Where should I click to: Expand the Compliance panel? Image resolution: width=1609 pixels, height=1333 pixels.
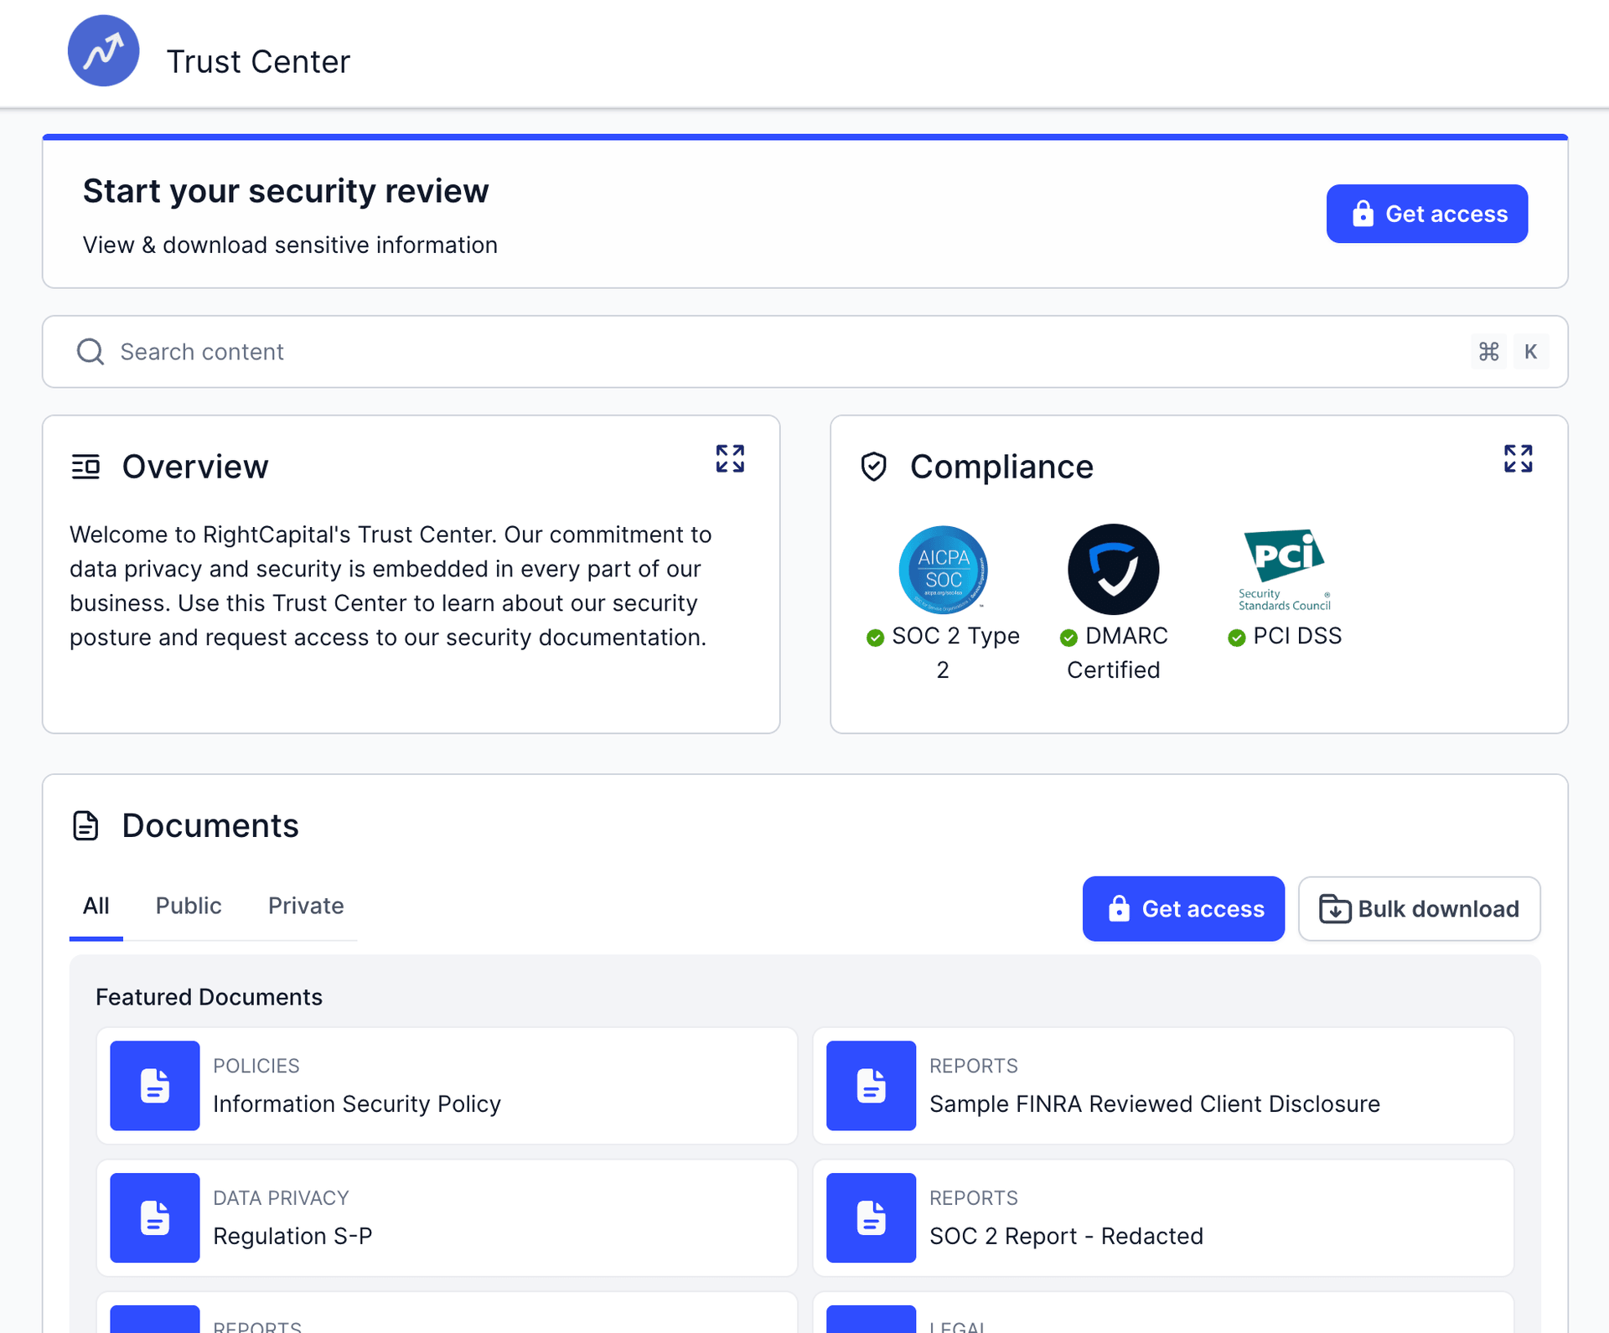point(1518,458)
